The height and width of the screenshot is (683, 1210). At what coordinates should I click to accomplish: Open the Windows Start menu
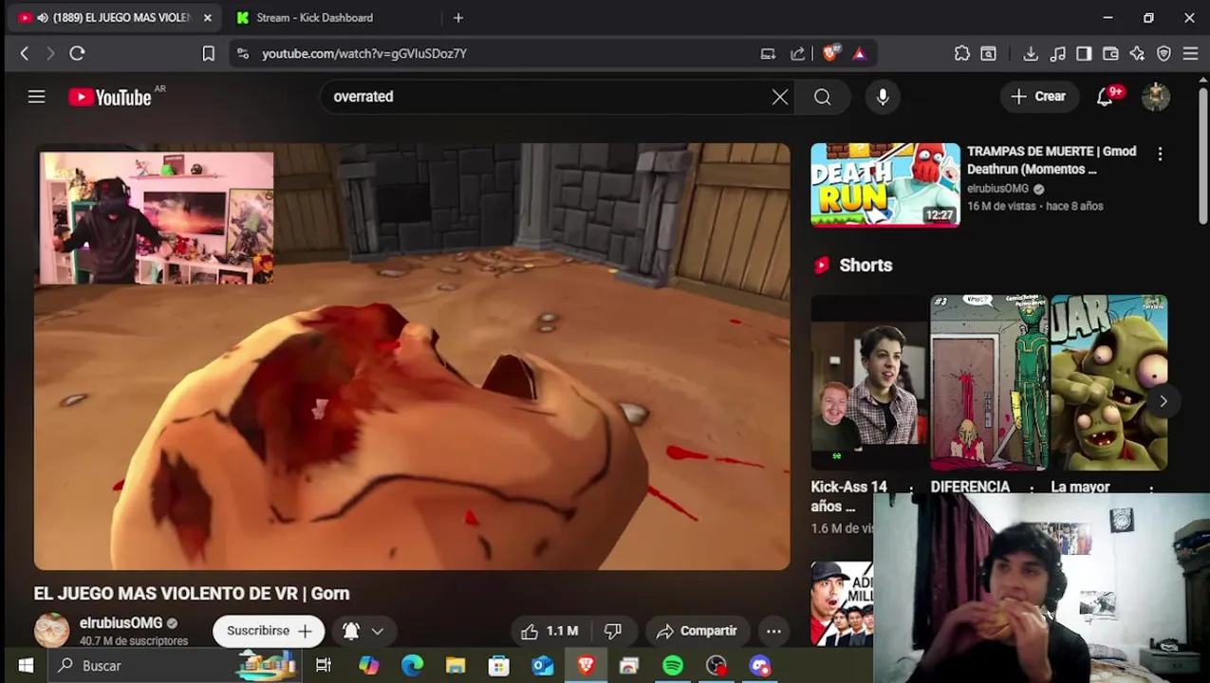click(x=26, y=666)
